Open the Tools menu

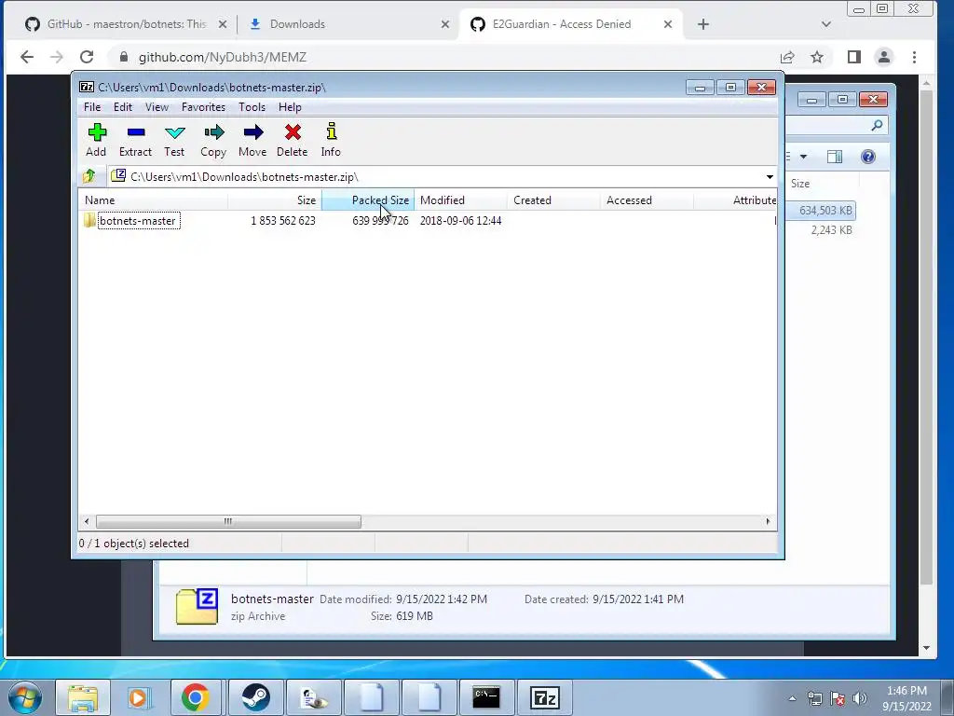[252, 107]
